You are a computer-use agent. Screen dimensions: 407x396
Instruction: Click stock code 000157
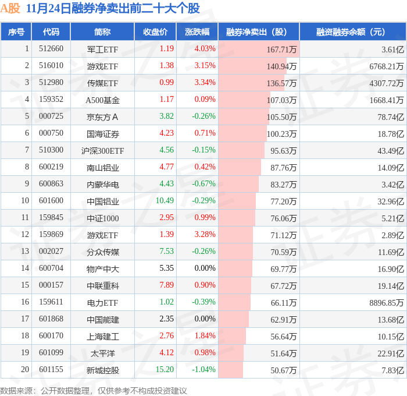51,285
